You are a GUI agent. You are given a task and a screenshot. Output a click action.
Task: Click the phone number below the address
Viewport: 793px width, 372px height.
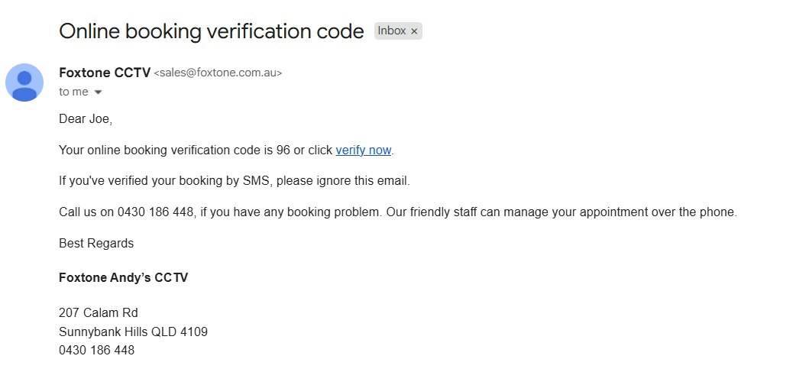pyautogui.click(x=96, y=351)
